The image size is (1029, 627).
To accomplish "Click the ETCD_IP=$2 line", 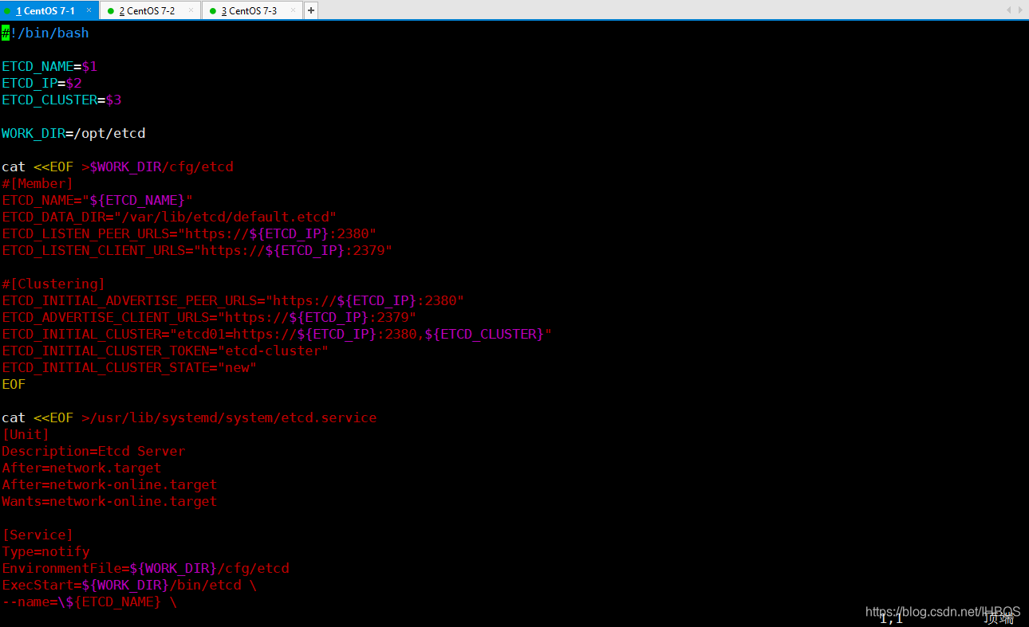I will click(41, 83).
